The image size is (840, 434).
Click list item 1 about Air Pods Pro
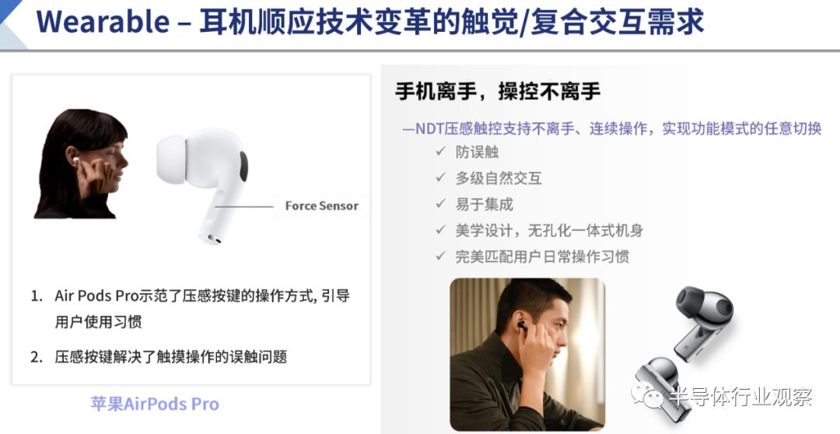(x=191, y=309)
